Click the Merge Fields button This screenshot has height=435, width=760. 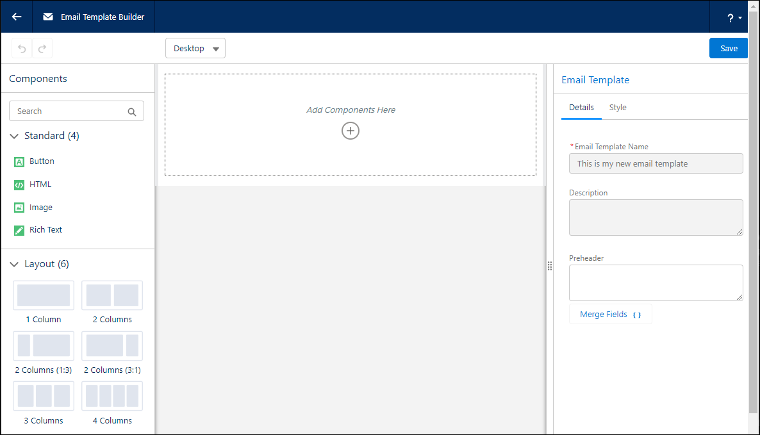pos(610,314)
